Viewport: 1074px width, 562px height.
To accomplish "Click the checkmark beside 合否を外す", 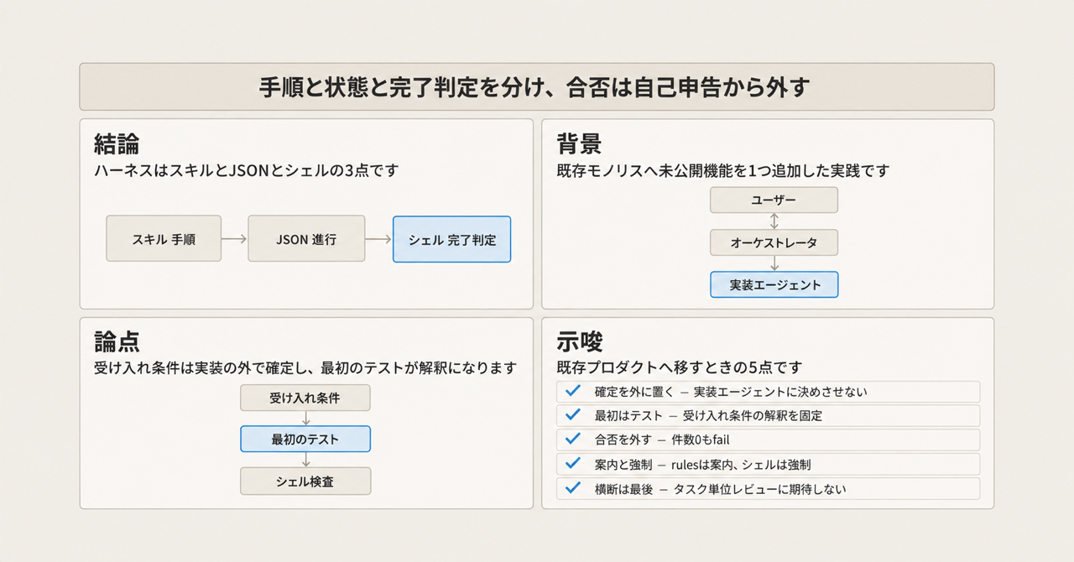I will point(574,439).
